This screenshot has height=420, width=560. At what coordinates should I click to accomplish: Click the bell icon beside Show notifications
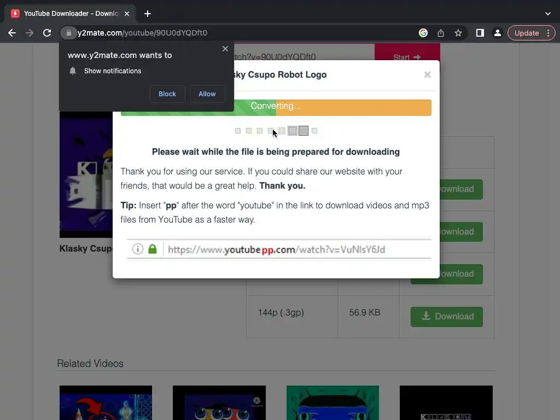[73, 71]
